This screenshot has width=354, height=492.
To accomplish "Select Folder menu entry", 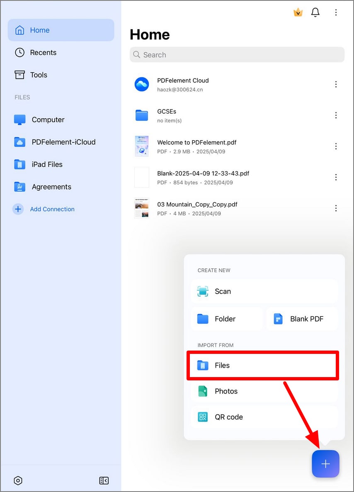I will pos(226,319).
